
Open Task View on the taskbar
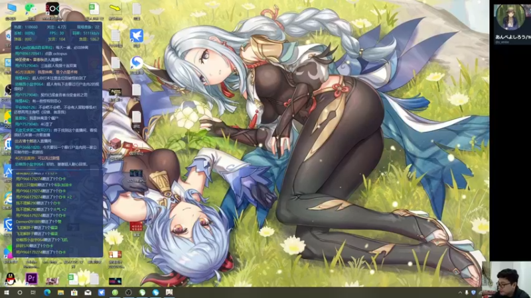[x=33, y=292]
